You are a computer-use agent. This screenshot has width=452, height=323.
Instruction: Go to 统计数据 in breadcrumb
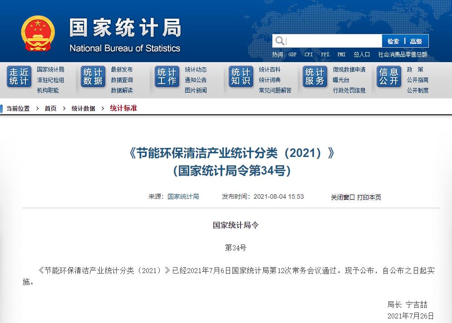coord(84,108)
